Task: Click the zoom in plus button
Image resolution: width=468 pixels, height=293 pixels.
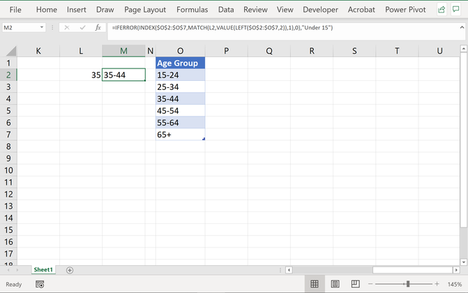Action: tap(437, 284)
